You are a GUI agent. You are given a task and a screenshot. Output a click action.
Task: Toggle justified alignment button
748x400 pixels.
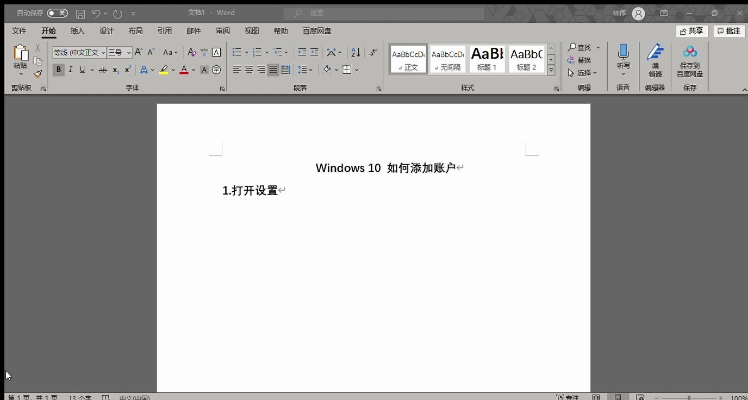tap(273, 70)
